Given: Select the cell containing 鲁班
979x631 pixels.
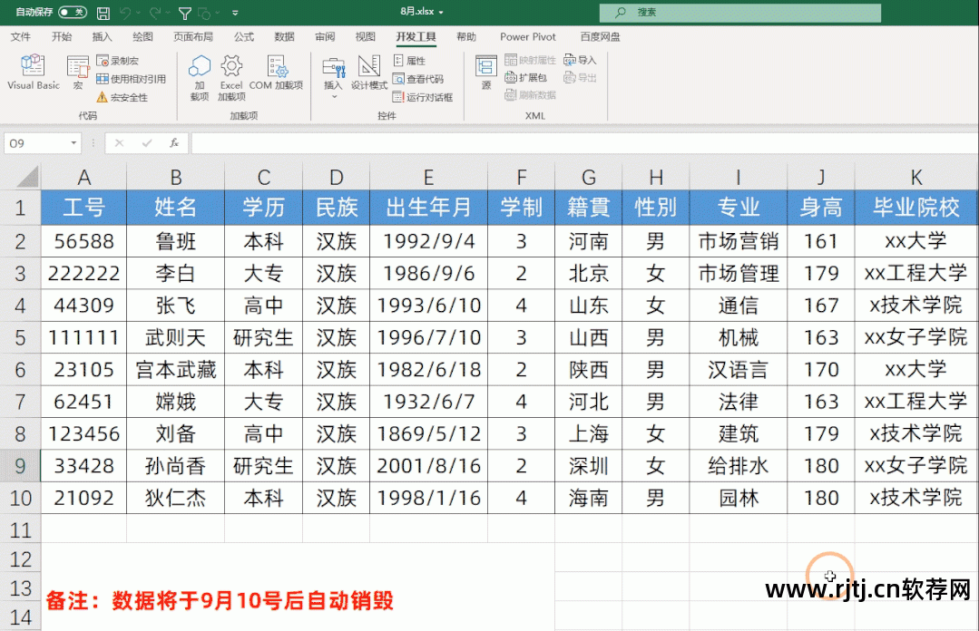Looking at the screenshot, I should pyautogui.click(x=175, y=241).
